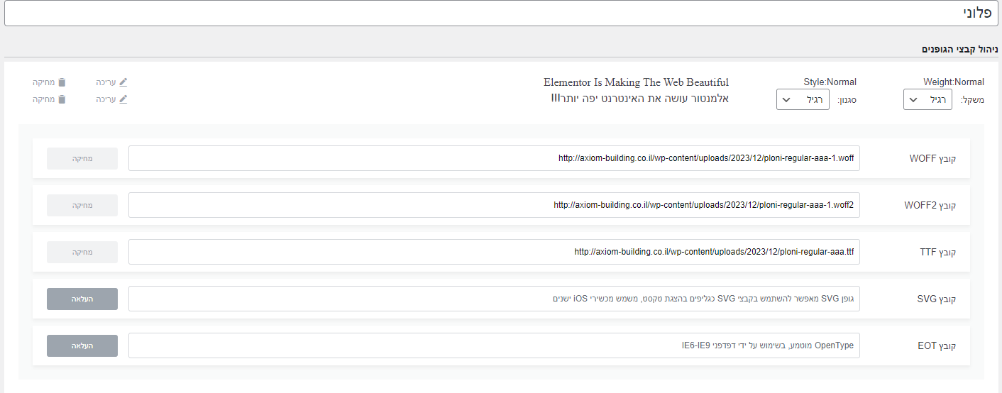The width and height of the screenshot is (1002, 393).
Task: Click the trash delete icon in the first row
Action: point(62,82)
